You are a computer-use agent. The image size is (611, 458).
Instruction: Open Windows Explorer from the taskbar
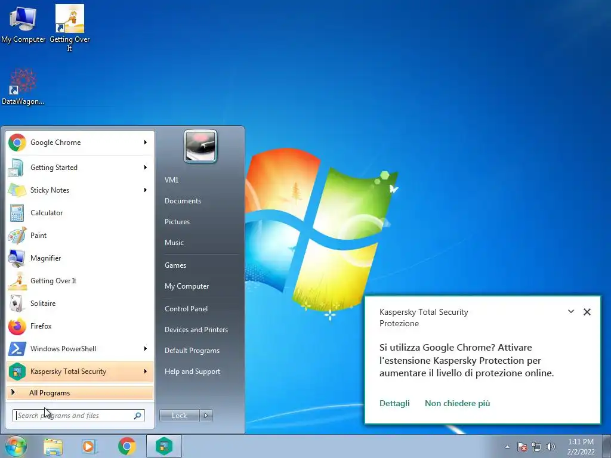53,447
